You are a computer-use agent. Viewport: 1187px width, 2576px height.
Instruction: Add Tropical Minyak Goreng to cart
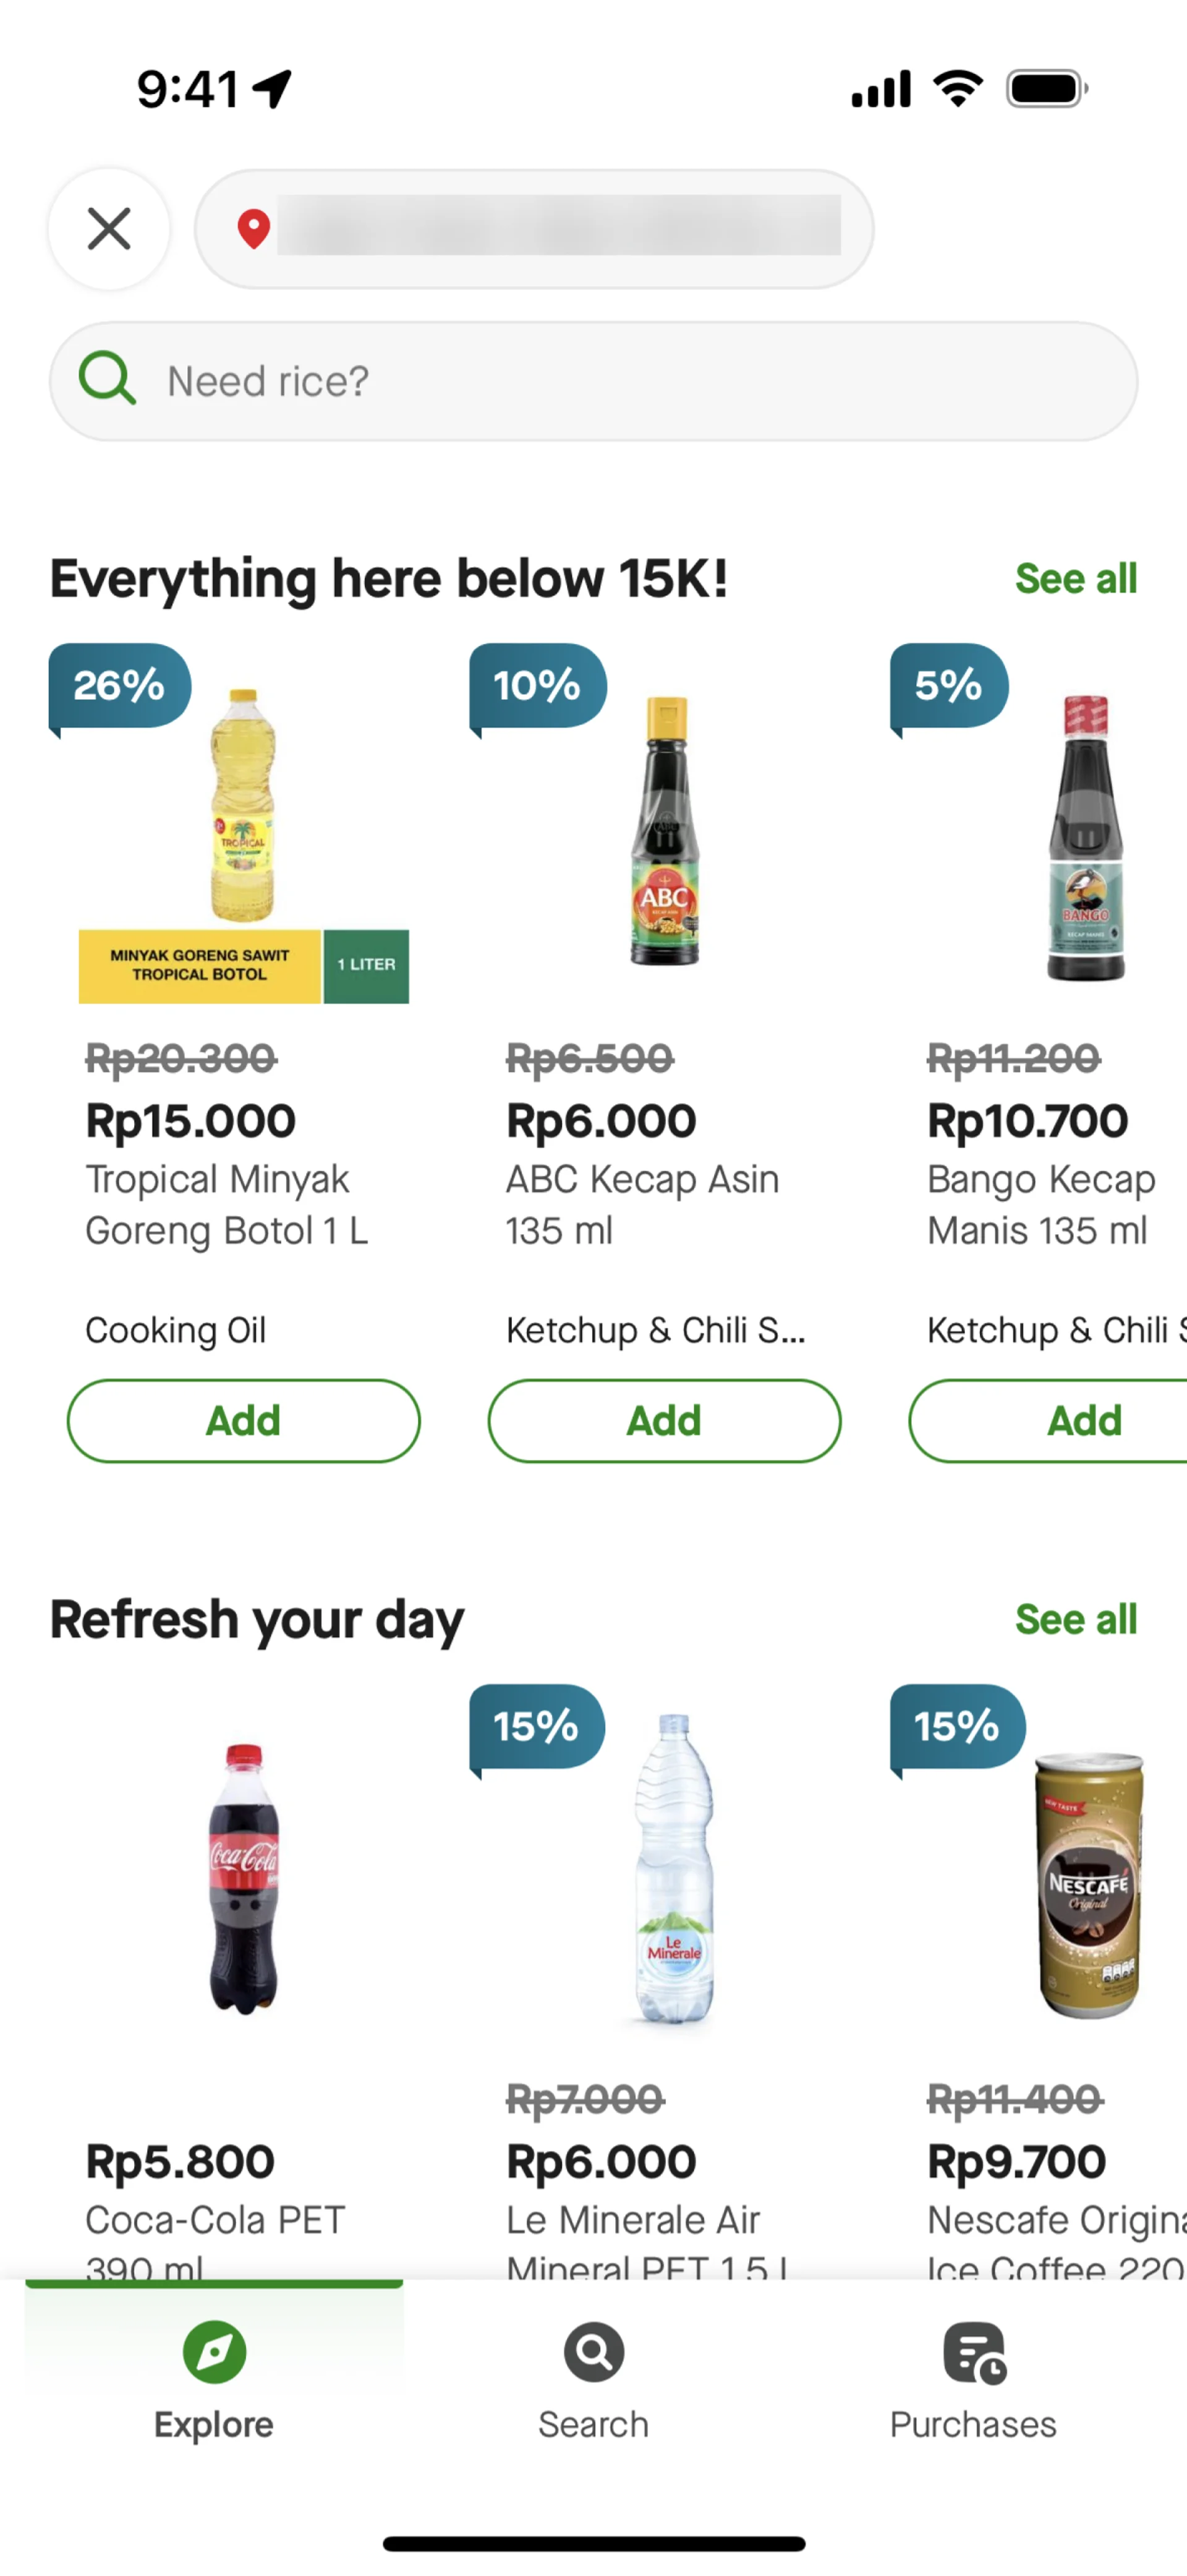pos(244,1420)
